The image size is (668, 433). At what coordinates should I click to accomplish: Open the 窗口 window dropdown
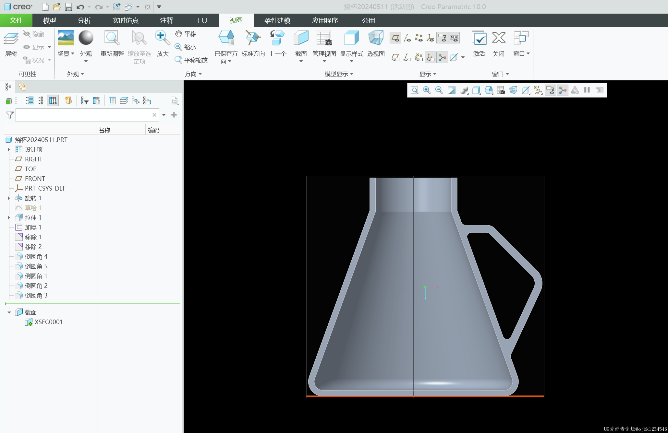point(528,53)
